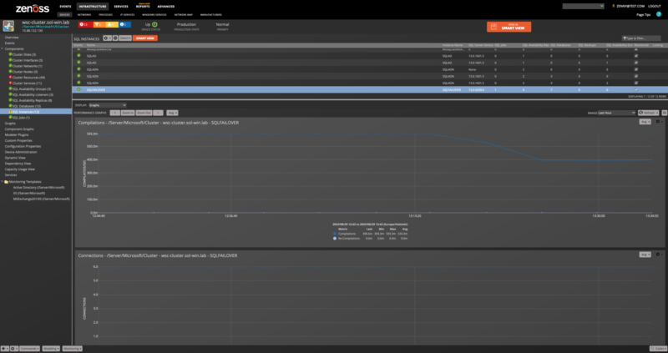Image resolution: width=668 pixels, height=353 pixels.
Task: Collapse the Components tree node
Action: [3, 49]
